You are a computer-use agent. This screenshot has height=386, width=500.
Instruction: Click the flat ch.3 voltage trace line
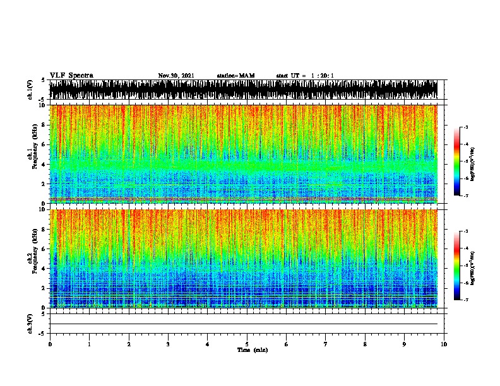[x=244, y=324]
